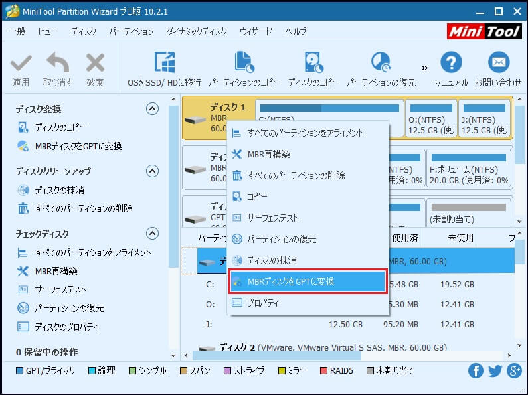Open ディスクのコピー toolbar wizard
This screenshot has width=528, height=395.
click(313, 69)
